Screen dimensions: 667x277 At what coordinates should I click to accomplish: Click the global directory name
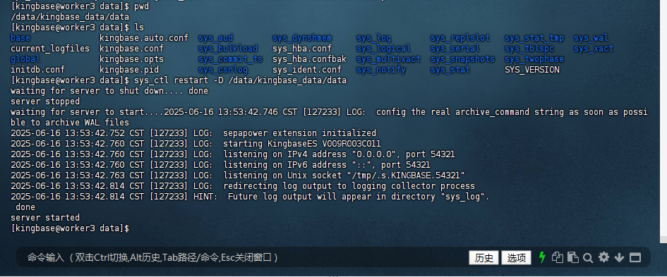[25, 59]
